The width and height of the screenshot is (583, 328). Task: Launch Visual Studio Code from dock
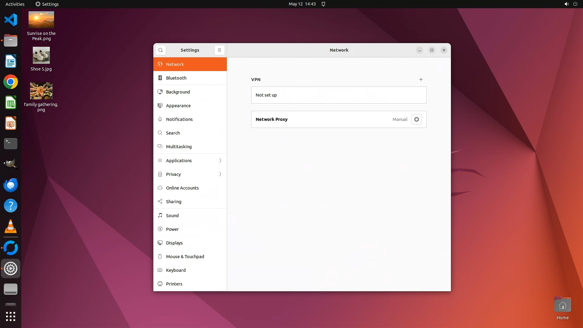tap(11, 20)
